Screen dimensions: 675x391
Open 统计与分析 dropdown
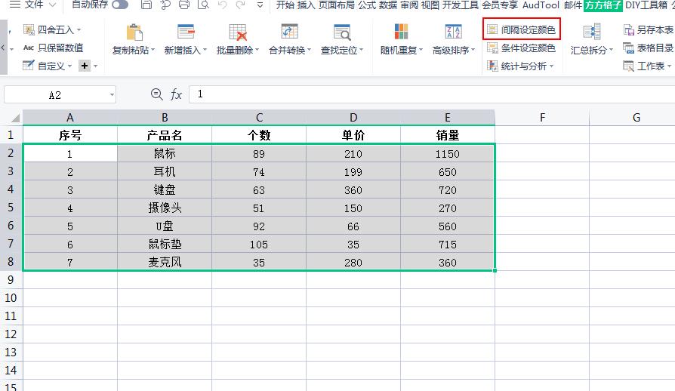[520, 66]
